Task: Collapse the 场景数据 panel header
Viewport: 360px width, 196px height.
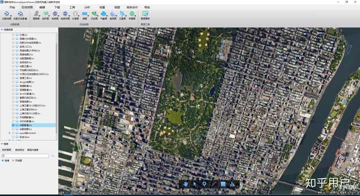Action: tap(2, 29)
